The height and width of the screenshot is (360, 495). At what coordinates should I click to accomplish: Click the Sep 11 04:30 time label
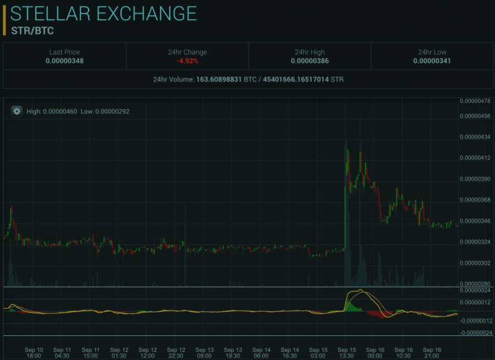pyautogui.click(x=62, y=353)
